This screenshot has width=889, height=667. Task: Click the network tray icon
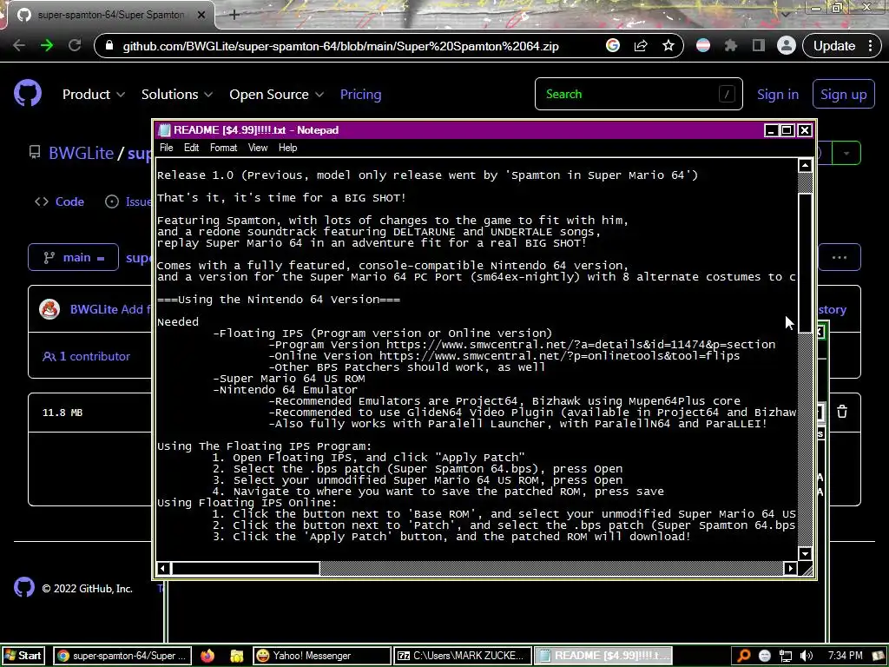785,656
